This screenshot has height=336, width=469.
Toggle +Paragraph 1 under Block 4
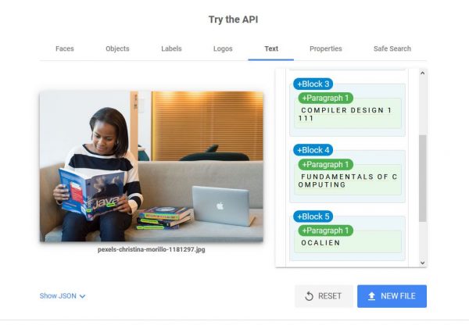point(325,164)
